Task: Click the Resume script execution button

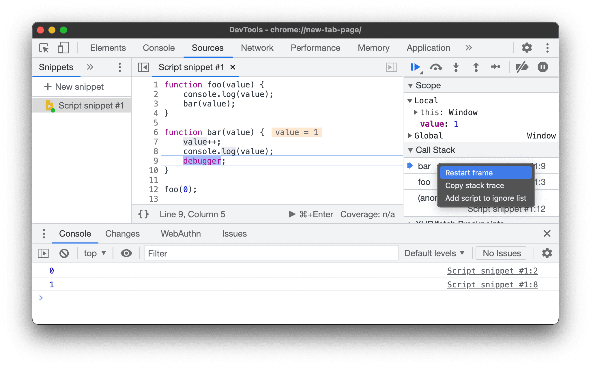Action: coord(414,67)
